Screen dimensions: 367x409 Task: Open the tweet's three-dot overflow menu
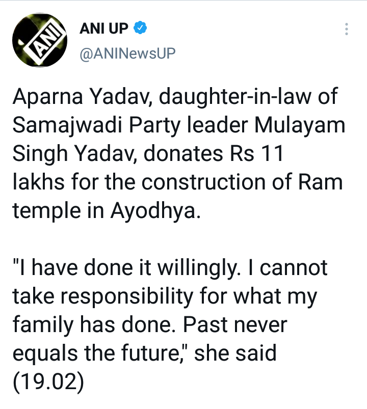click(x=347, y=30)
